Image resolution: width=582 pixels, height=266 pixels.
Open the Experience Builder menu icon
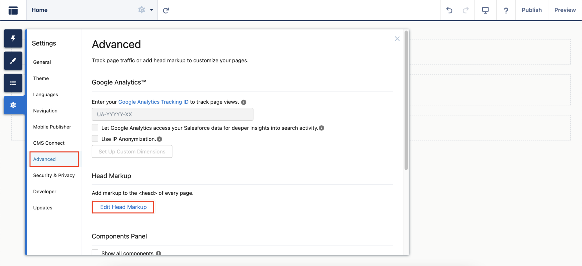pyautogui.click(x=13, y=10)
